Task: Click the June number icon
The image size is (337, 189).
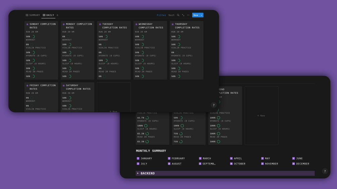Action: pos(294,158)
